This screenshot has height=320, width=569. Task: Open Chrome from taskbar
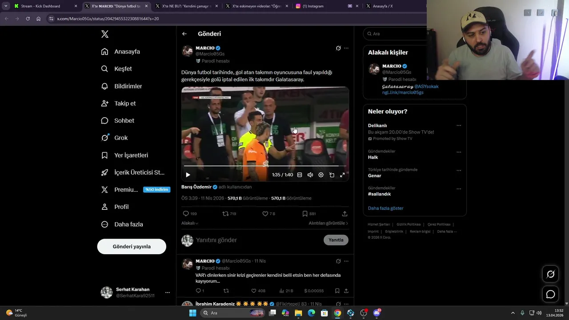pos(338,313)
